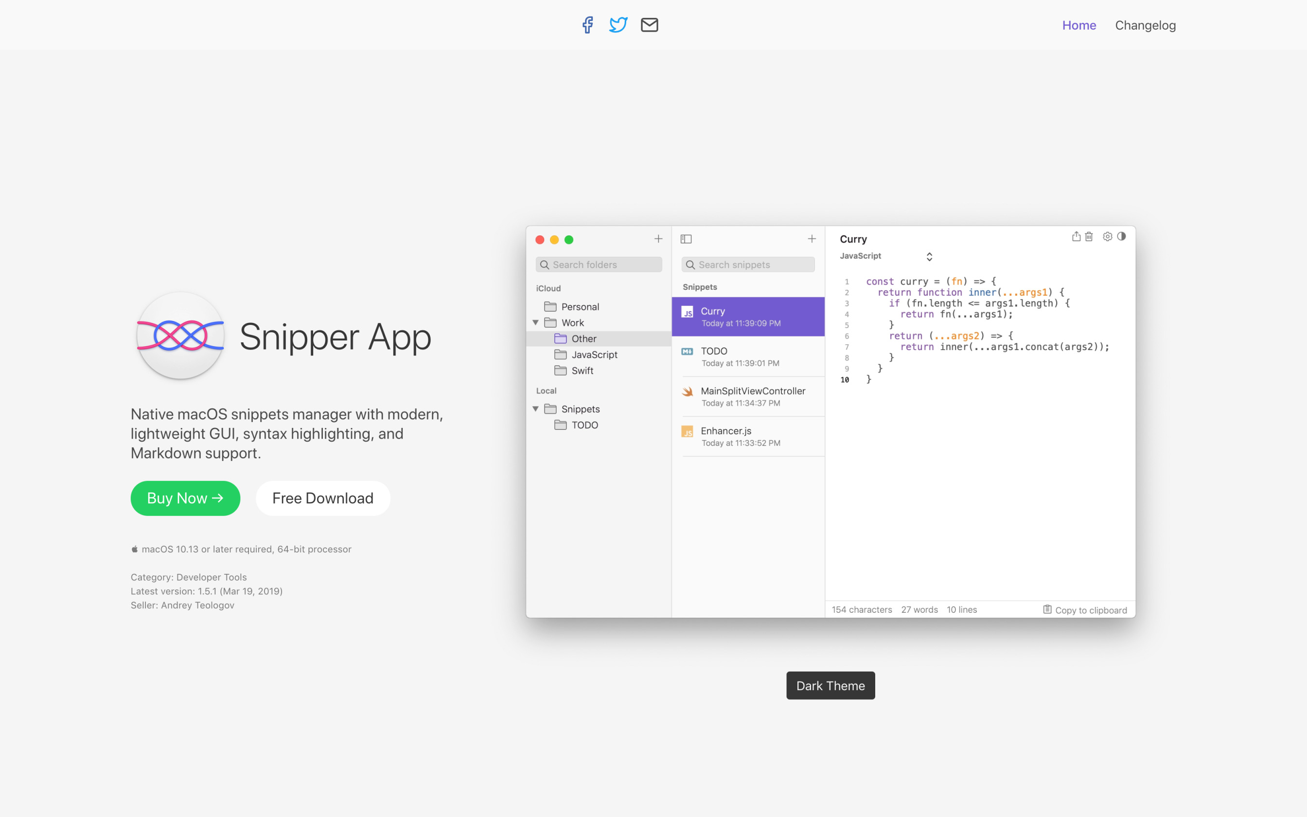The height and width of the screenshot is (817, 1307).
Task: Collapse the Work folder in iCloud
Action: (x=535, y=322)
